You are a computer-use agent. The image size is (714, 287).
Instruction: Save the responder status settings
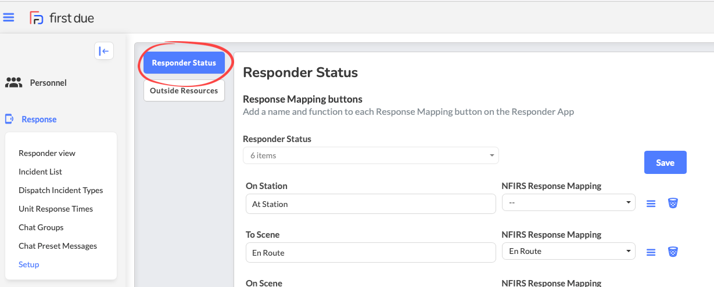pos(665,162)
